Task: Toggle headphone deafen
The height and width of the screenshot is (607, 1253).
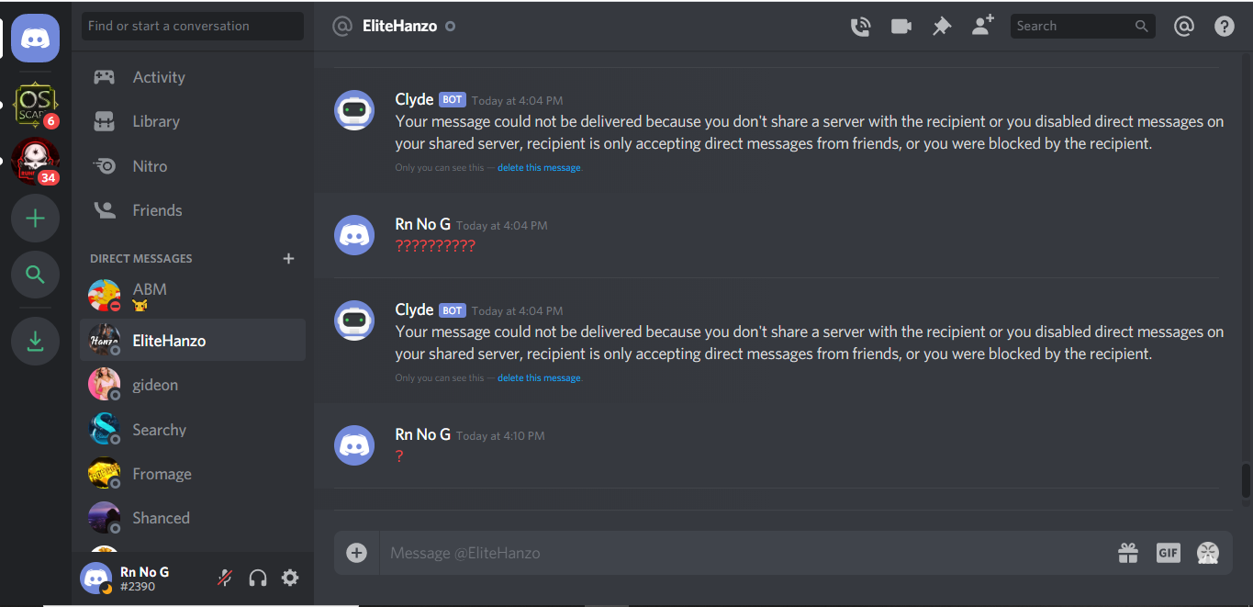Action: (258, 578)
